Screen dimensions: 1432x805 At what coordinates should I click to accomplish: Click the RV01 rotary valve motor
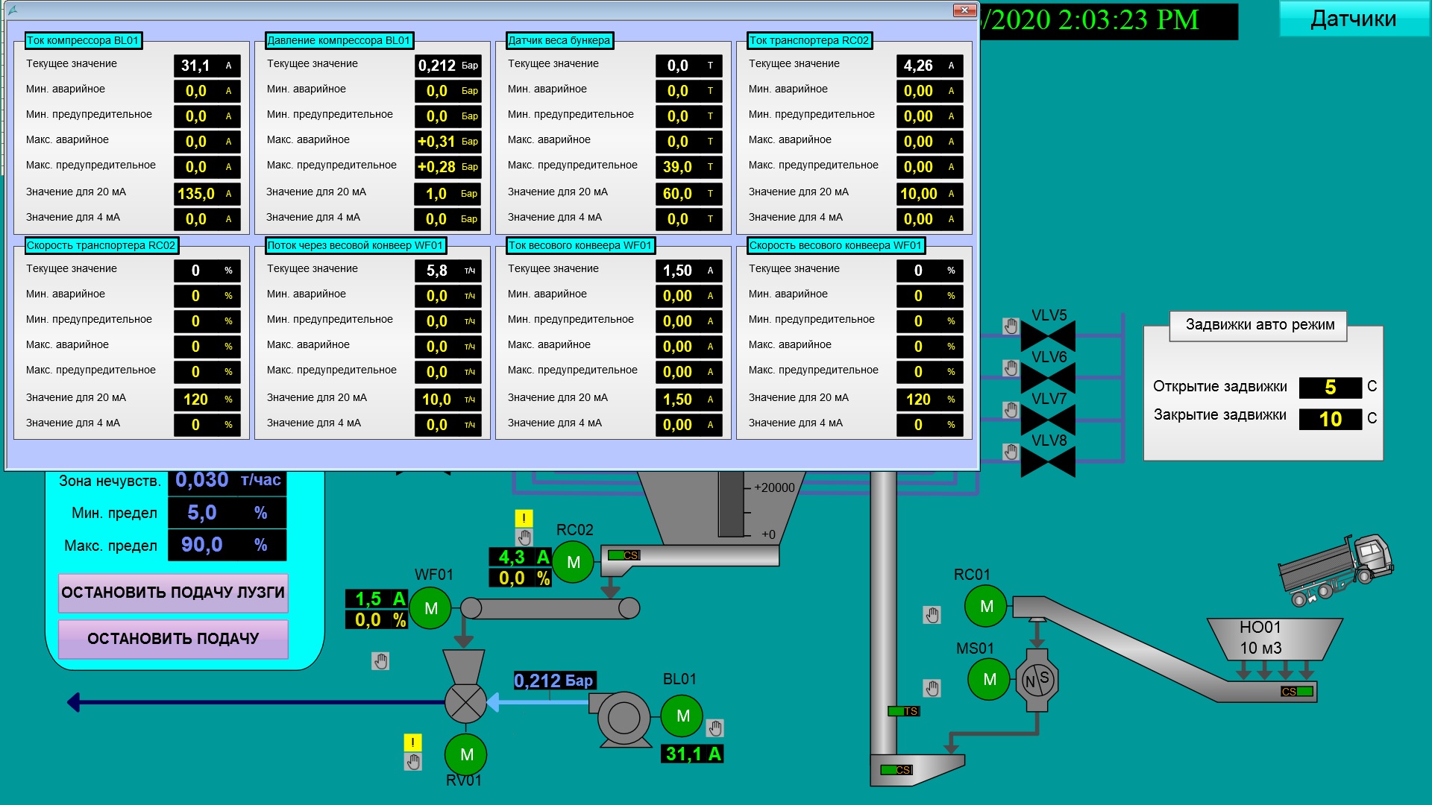(466, 754)
